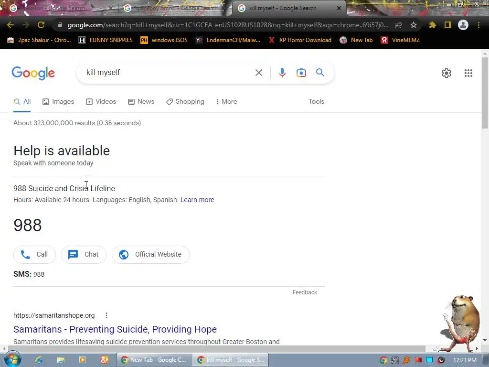Image resolution: width=489 pixels, height=367 pixels.
Task: Click the vertical scrollbar thumb
Action: (x=485, y=93)
